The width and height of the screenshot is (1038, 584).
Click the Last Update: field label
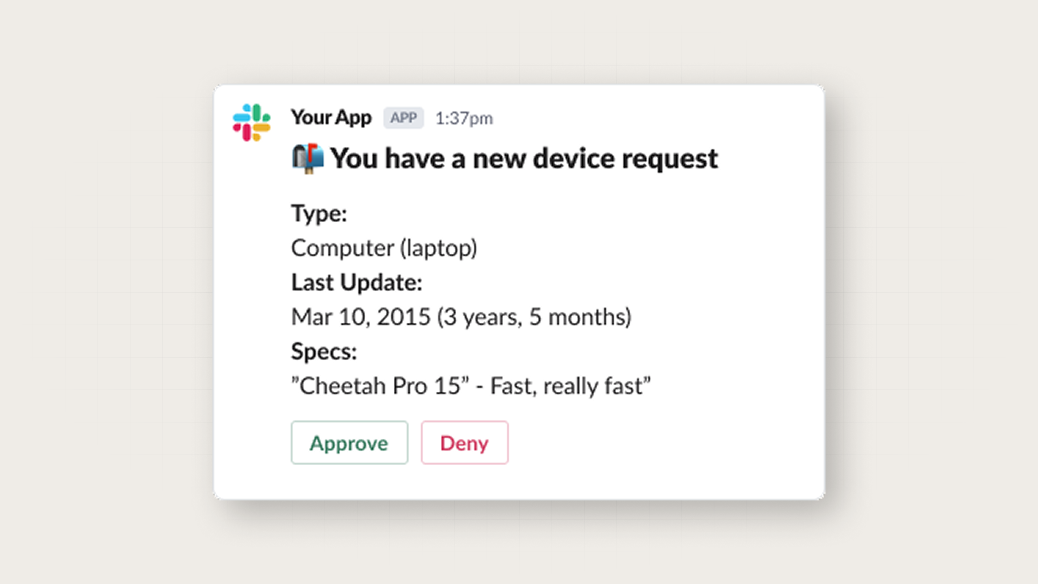(357, 282)
